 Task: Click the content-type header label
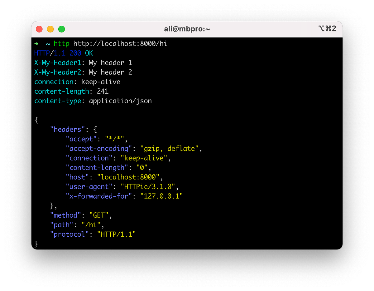point(58,101)
